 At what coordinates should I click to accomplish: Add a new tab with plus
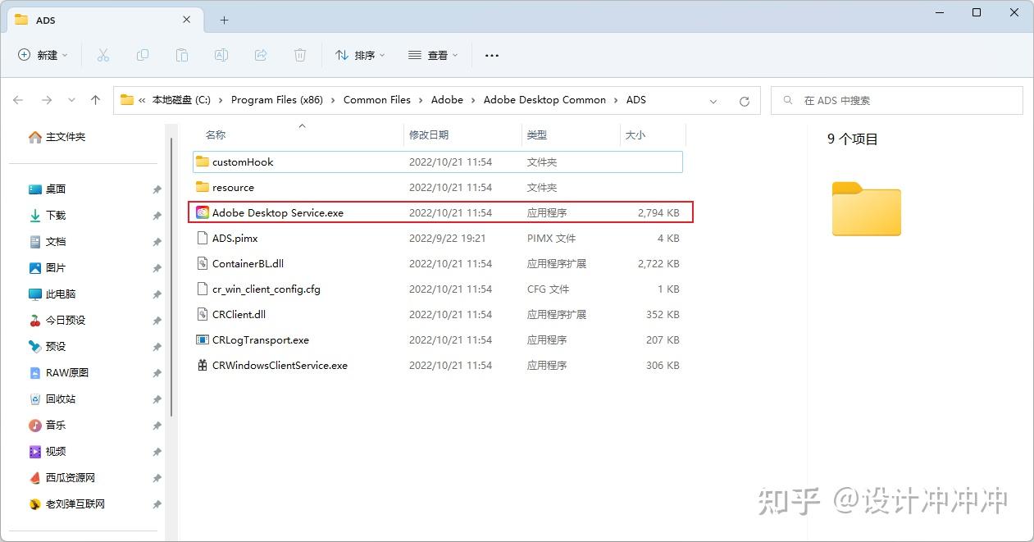point(224,20)
